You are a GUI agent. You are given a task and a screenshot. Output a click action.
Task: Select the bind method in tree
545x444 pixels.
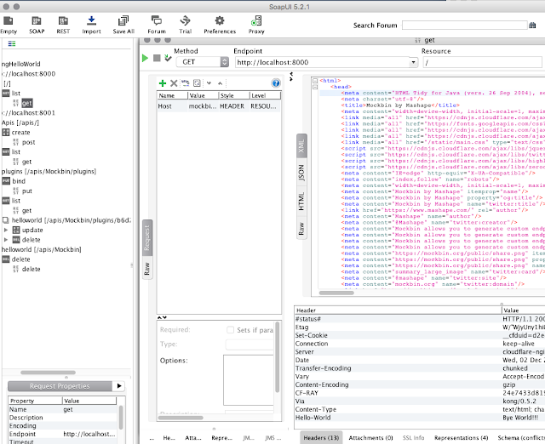pyautogui.click(x=19, y=181)
